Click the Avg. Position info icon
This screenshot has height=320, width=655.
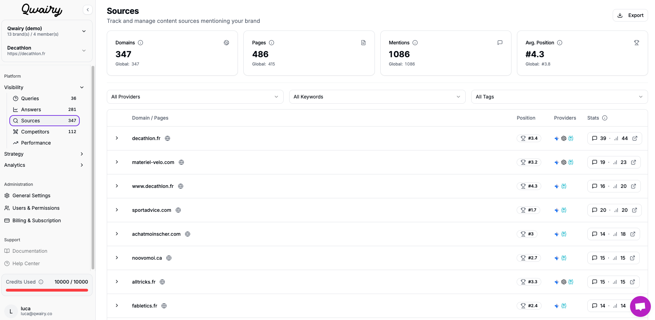tap(560, 43)
